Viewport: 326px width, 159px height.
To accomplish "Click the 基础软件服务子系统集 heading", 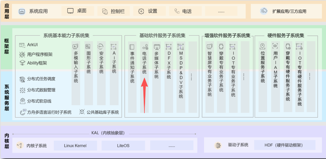I will tap(162, 36).
